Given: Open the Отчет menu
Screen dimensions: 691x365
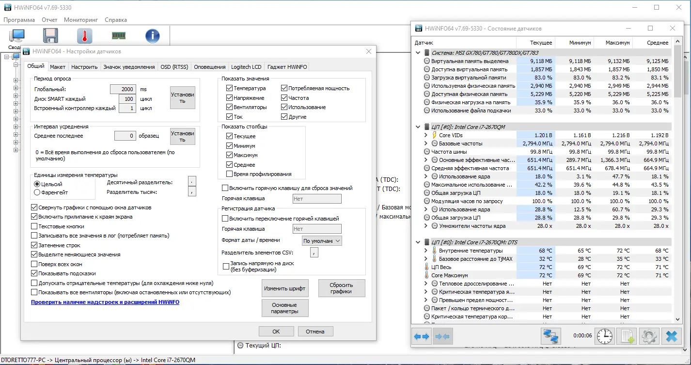Looking at the screenshot, I should (49, 20).
